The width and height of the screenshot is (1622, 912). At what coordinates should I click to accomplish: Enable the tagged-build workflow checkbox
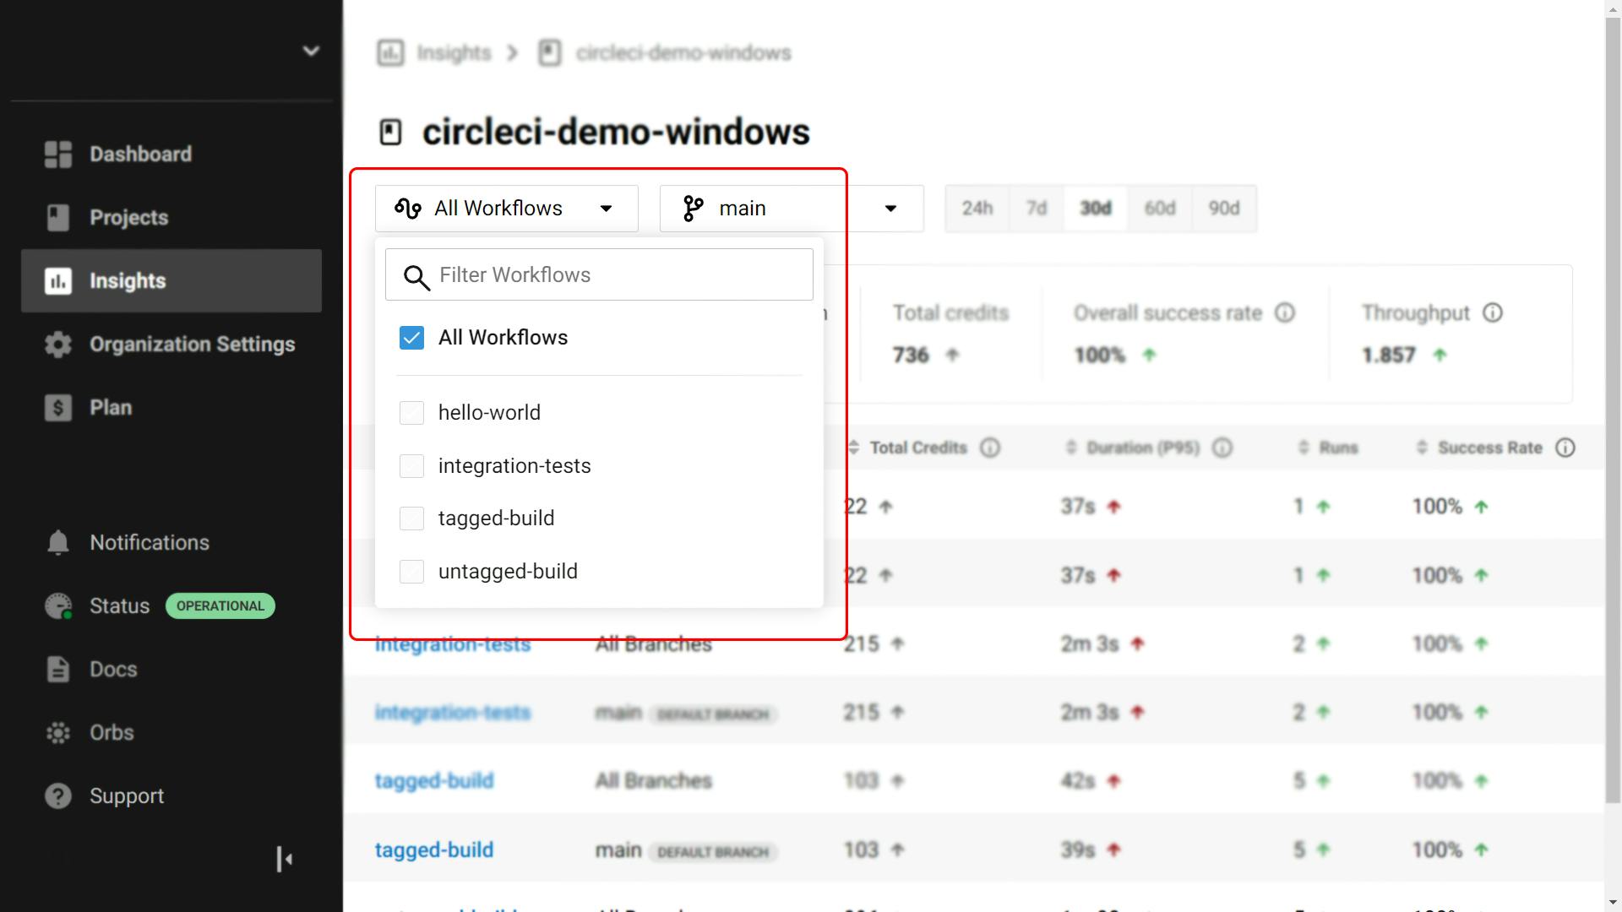(411, 518)
